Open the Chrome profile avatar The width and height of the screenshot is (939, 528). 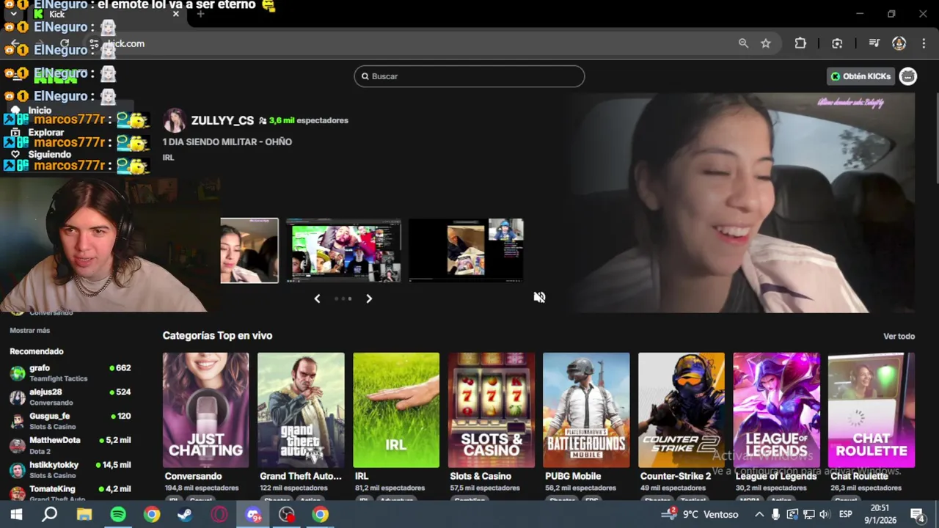tap(899, 43)
